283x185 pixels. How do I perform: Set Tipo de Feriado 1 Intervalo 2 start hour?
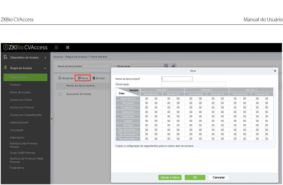tap(191, 130)
